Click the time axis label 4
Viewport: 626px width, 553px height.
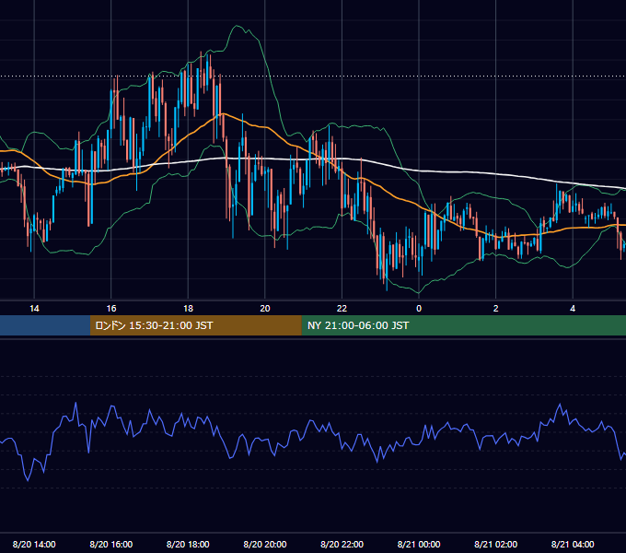tap(573, 309)
